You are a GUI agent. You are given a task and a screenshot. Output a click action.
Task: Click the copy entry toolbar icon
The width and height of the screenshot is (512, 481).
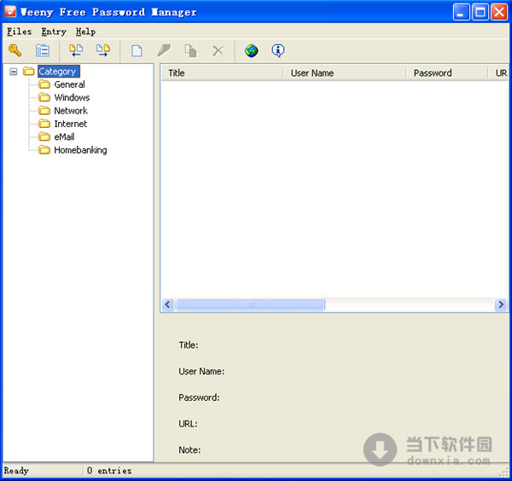(191, 51)
